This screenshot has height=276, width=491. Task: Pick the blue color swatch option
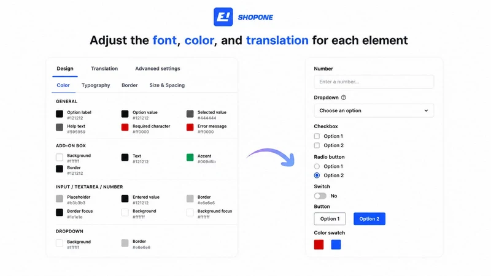tap(336, 244)
